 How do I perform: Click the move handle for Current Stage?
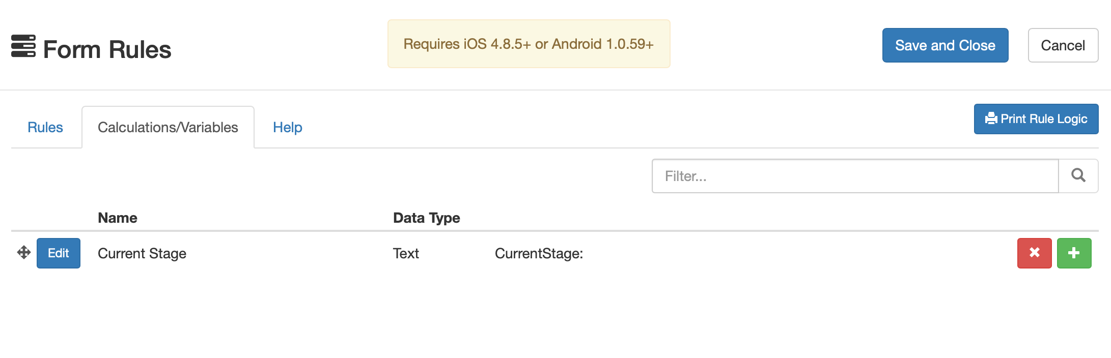click(x=24, y=253)
